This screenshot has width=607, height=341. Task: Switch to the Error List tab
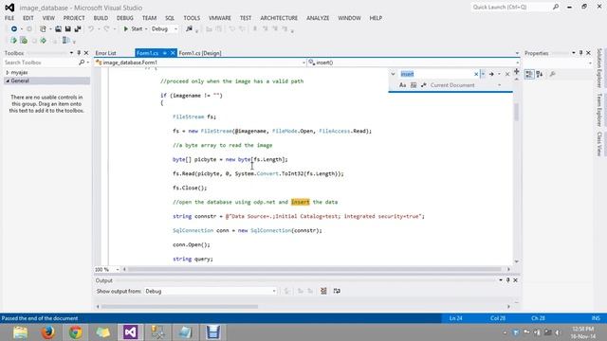pyautogui.click(x=105, y=53)
